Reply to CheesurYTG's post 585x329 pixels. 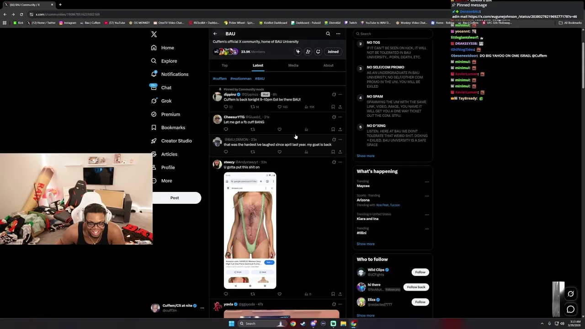pos(226,129)
